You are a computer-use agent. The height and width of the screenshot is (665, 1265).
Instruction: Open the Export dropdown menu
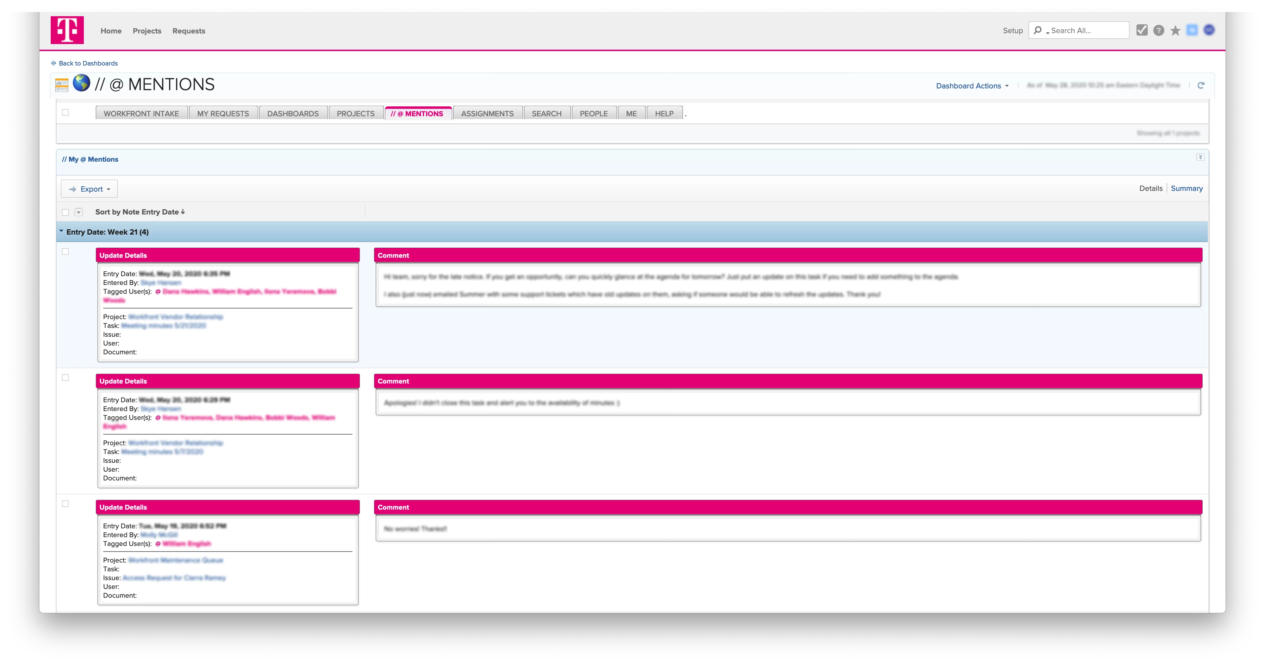click(89, 189)
